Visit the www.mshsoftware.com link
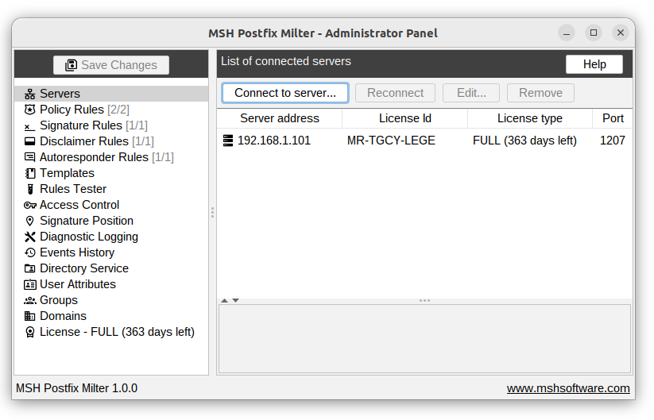The image size is (654, 420). [x=568, y=388]
